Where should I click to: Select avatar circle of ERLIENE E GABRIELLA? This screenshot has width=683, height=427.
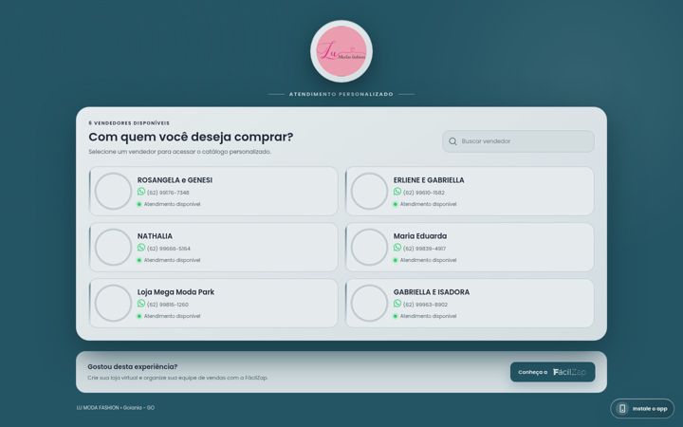(369, 192)
